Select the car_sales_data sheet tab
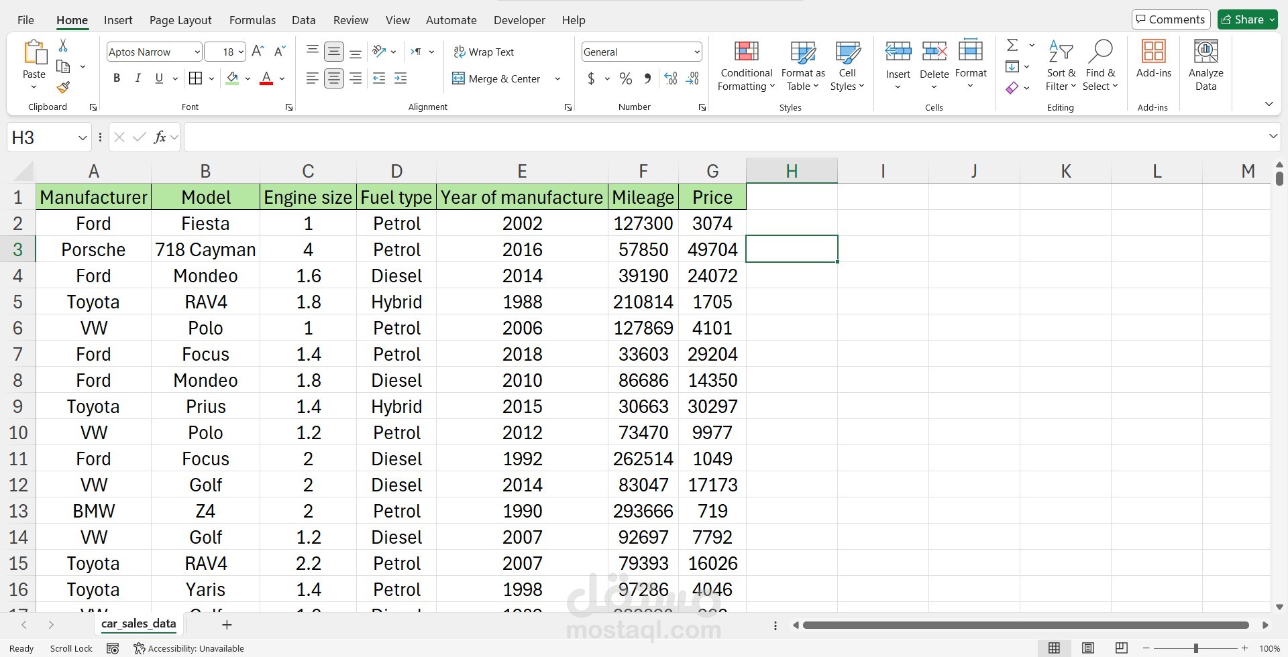1288x657 pixels. pyautogui.click(x=138, y=624)
